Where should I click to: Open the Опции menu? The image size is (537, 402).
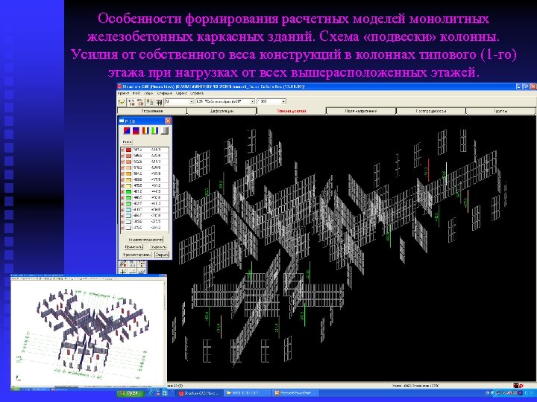coord(148,93)
